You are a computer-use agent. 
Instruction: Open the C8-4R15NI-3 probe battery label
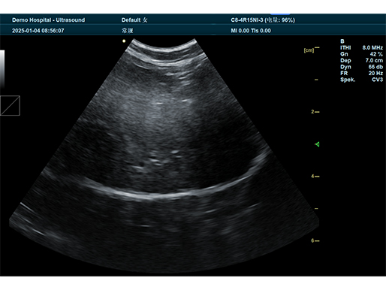click(263, 20)
